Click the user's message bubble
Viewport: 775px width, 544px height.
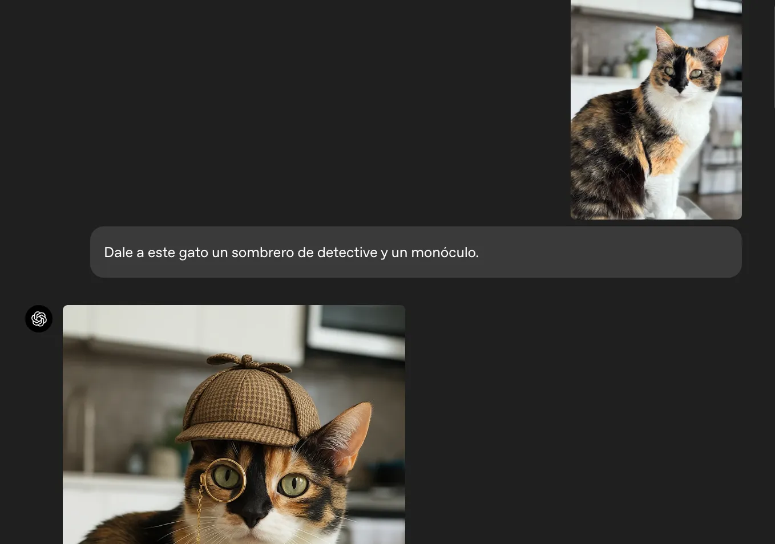(416, 251)
